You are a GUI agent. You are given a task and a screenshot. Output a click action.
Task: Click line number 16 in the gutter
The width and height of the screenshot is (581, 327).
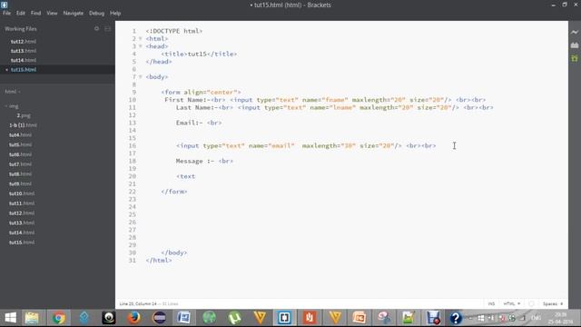click(133, 145)
